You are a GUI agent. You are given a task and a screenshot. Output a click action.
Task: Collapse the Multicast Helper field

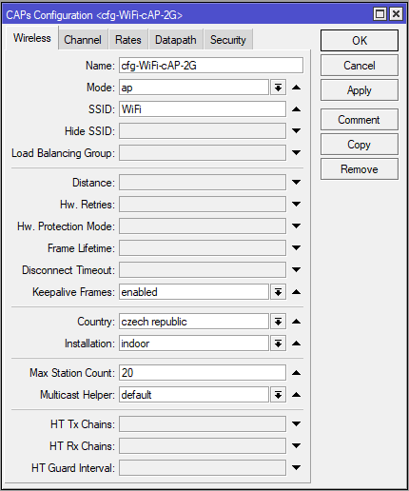pos(296,395)
